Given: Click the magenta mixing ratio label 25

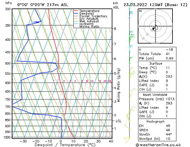Looking at the screenshot, I should pyautogui.click(x=109, y=81).
